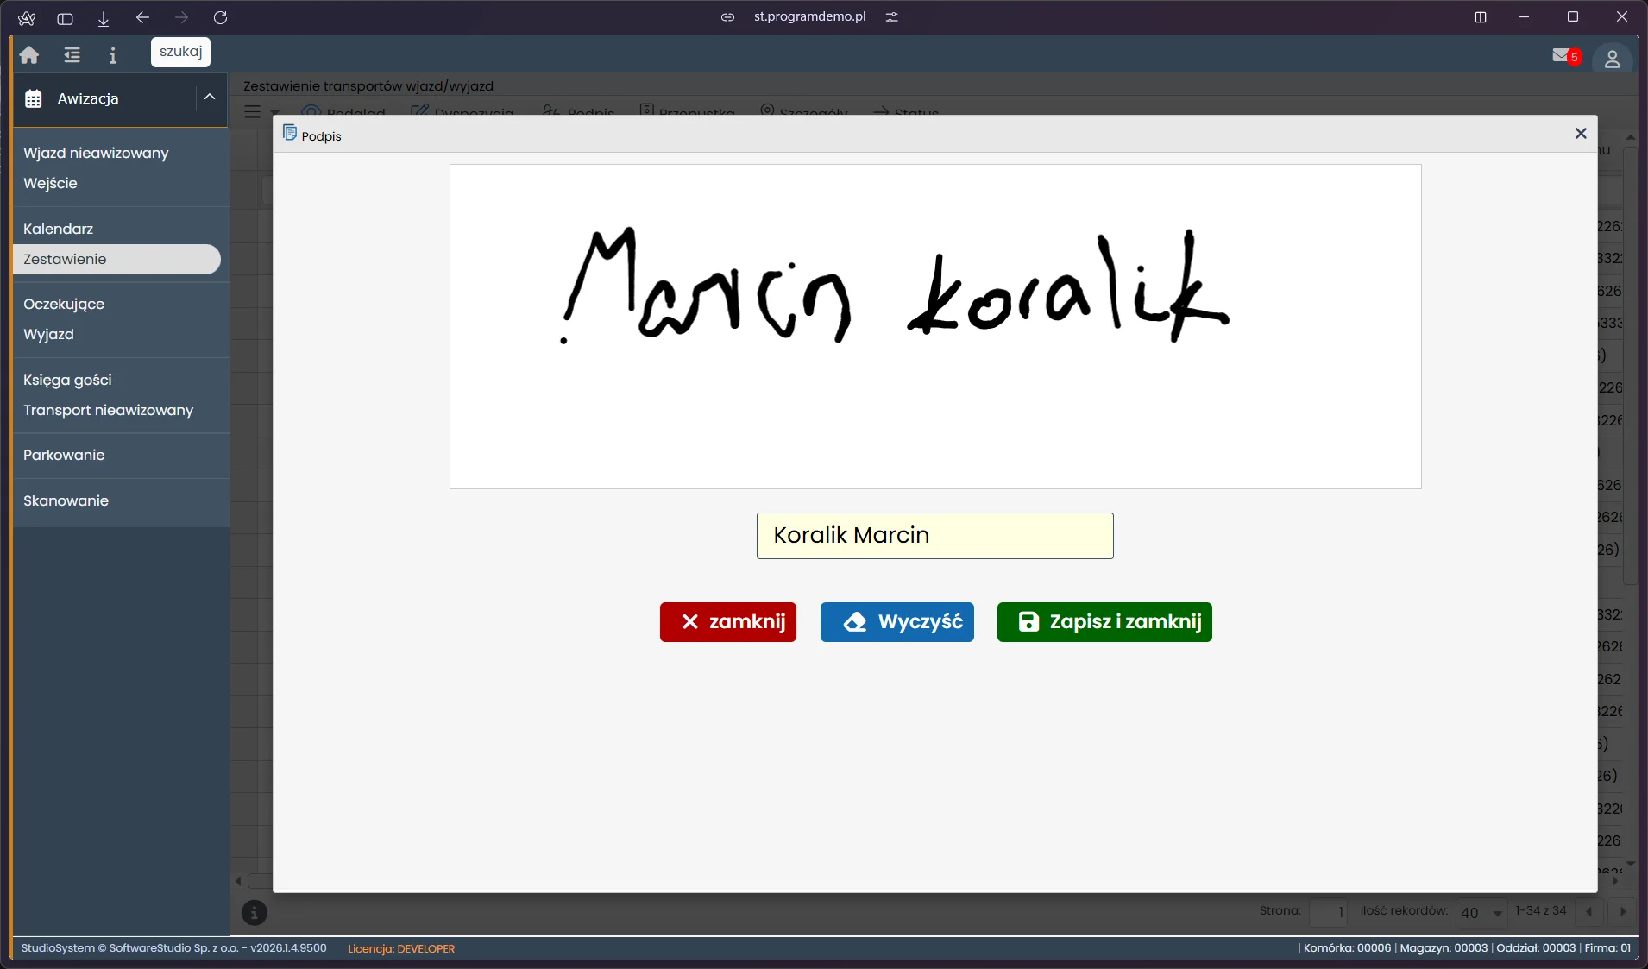Click the browser logo icon
This screenshot has width=1648, height=969.
[27, 17]
